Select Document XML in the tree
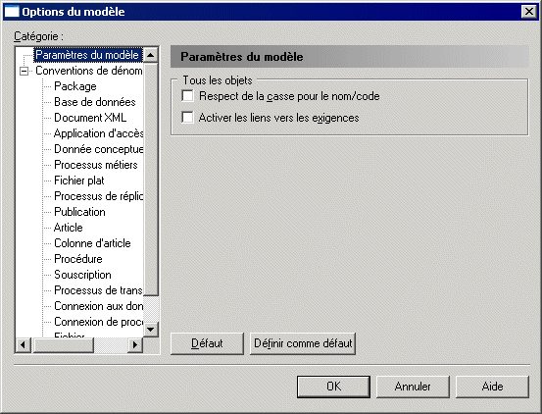The height and width of the screenshot is (414, 542). pyautogui.click(x=90, y=118)
